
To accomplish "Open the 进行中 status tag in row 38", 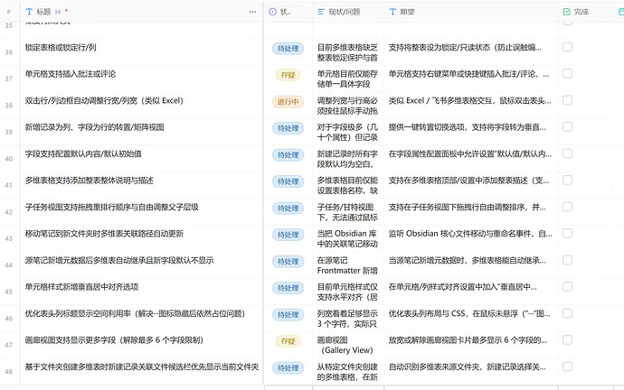I will [288, 102].
